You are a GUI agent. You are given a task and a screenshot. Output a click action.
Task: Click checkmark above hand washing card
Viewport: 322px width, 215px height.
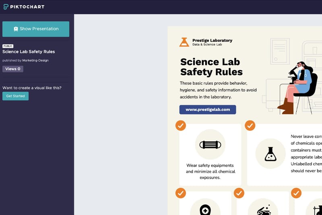click(239, 193)
